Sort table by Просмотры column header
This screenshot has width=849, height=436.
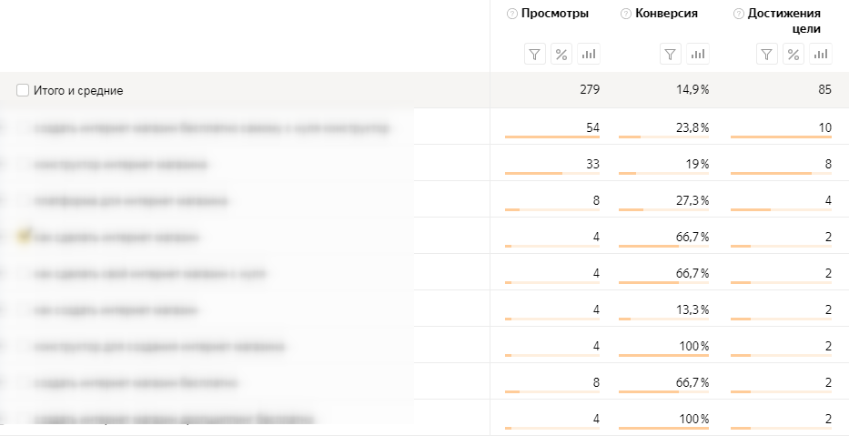tap(555, 14)
